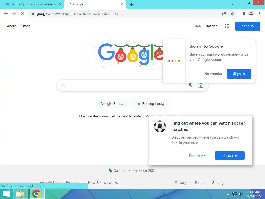Close the dwm tab
This screenshot has height=199, width=265.
click(x=60, y=4)
